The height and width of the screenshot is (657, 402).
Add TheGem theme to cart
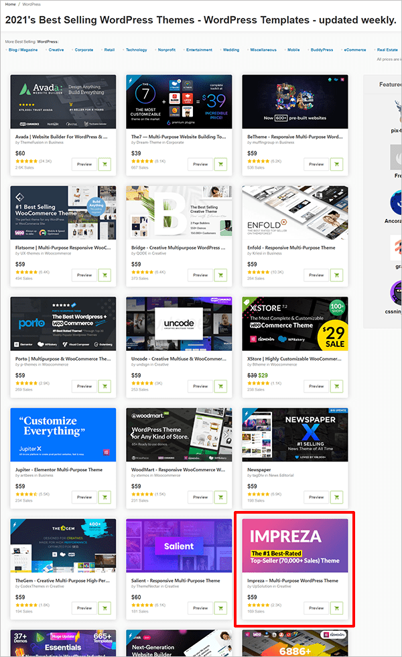pyautogui.click(x=105, y=608)
